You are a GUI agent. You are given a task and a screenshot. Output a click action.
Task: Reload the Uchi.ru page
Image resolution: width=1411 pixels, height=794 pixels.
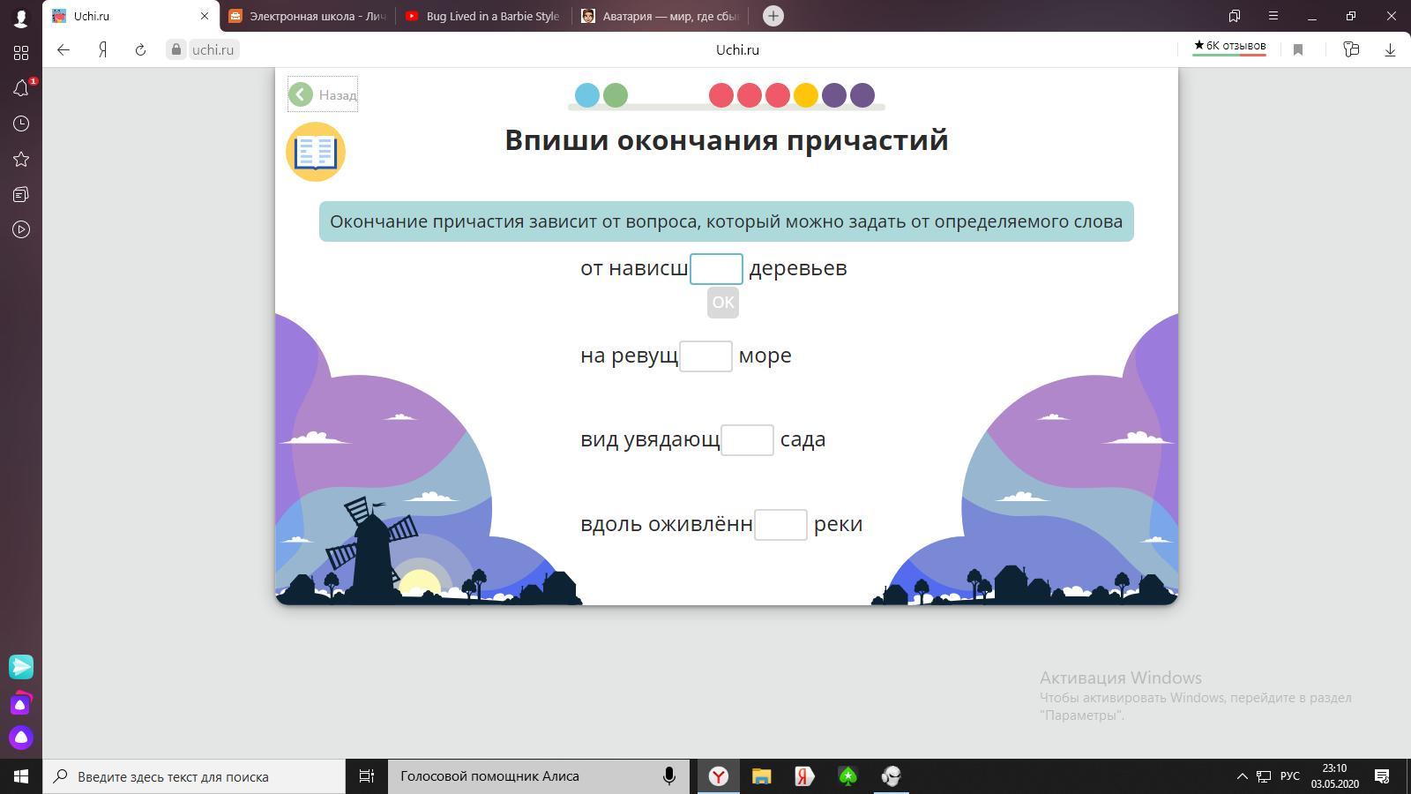(x=140, y=49)
